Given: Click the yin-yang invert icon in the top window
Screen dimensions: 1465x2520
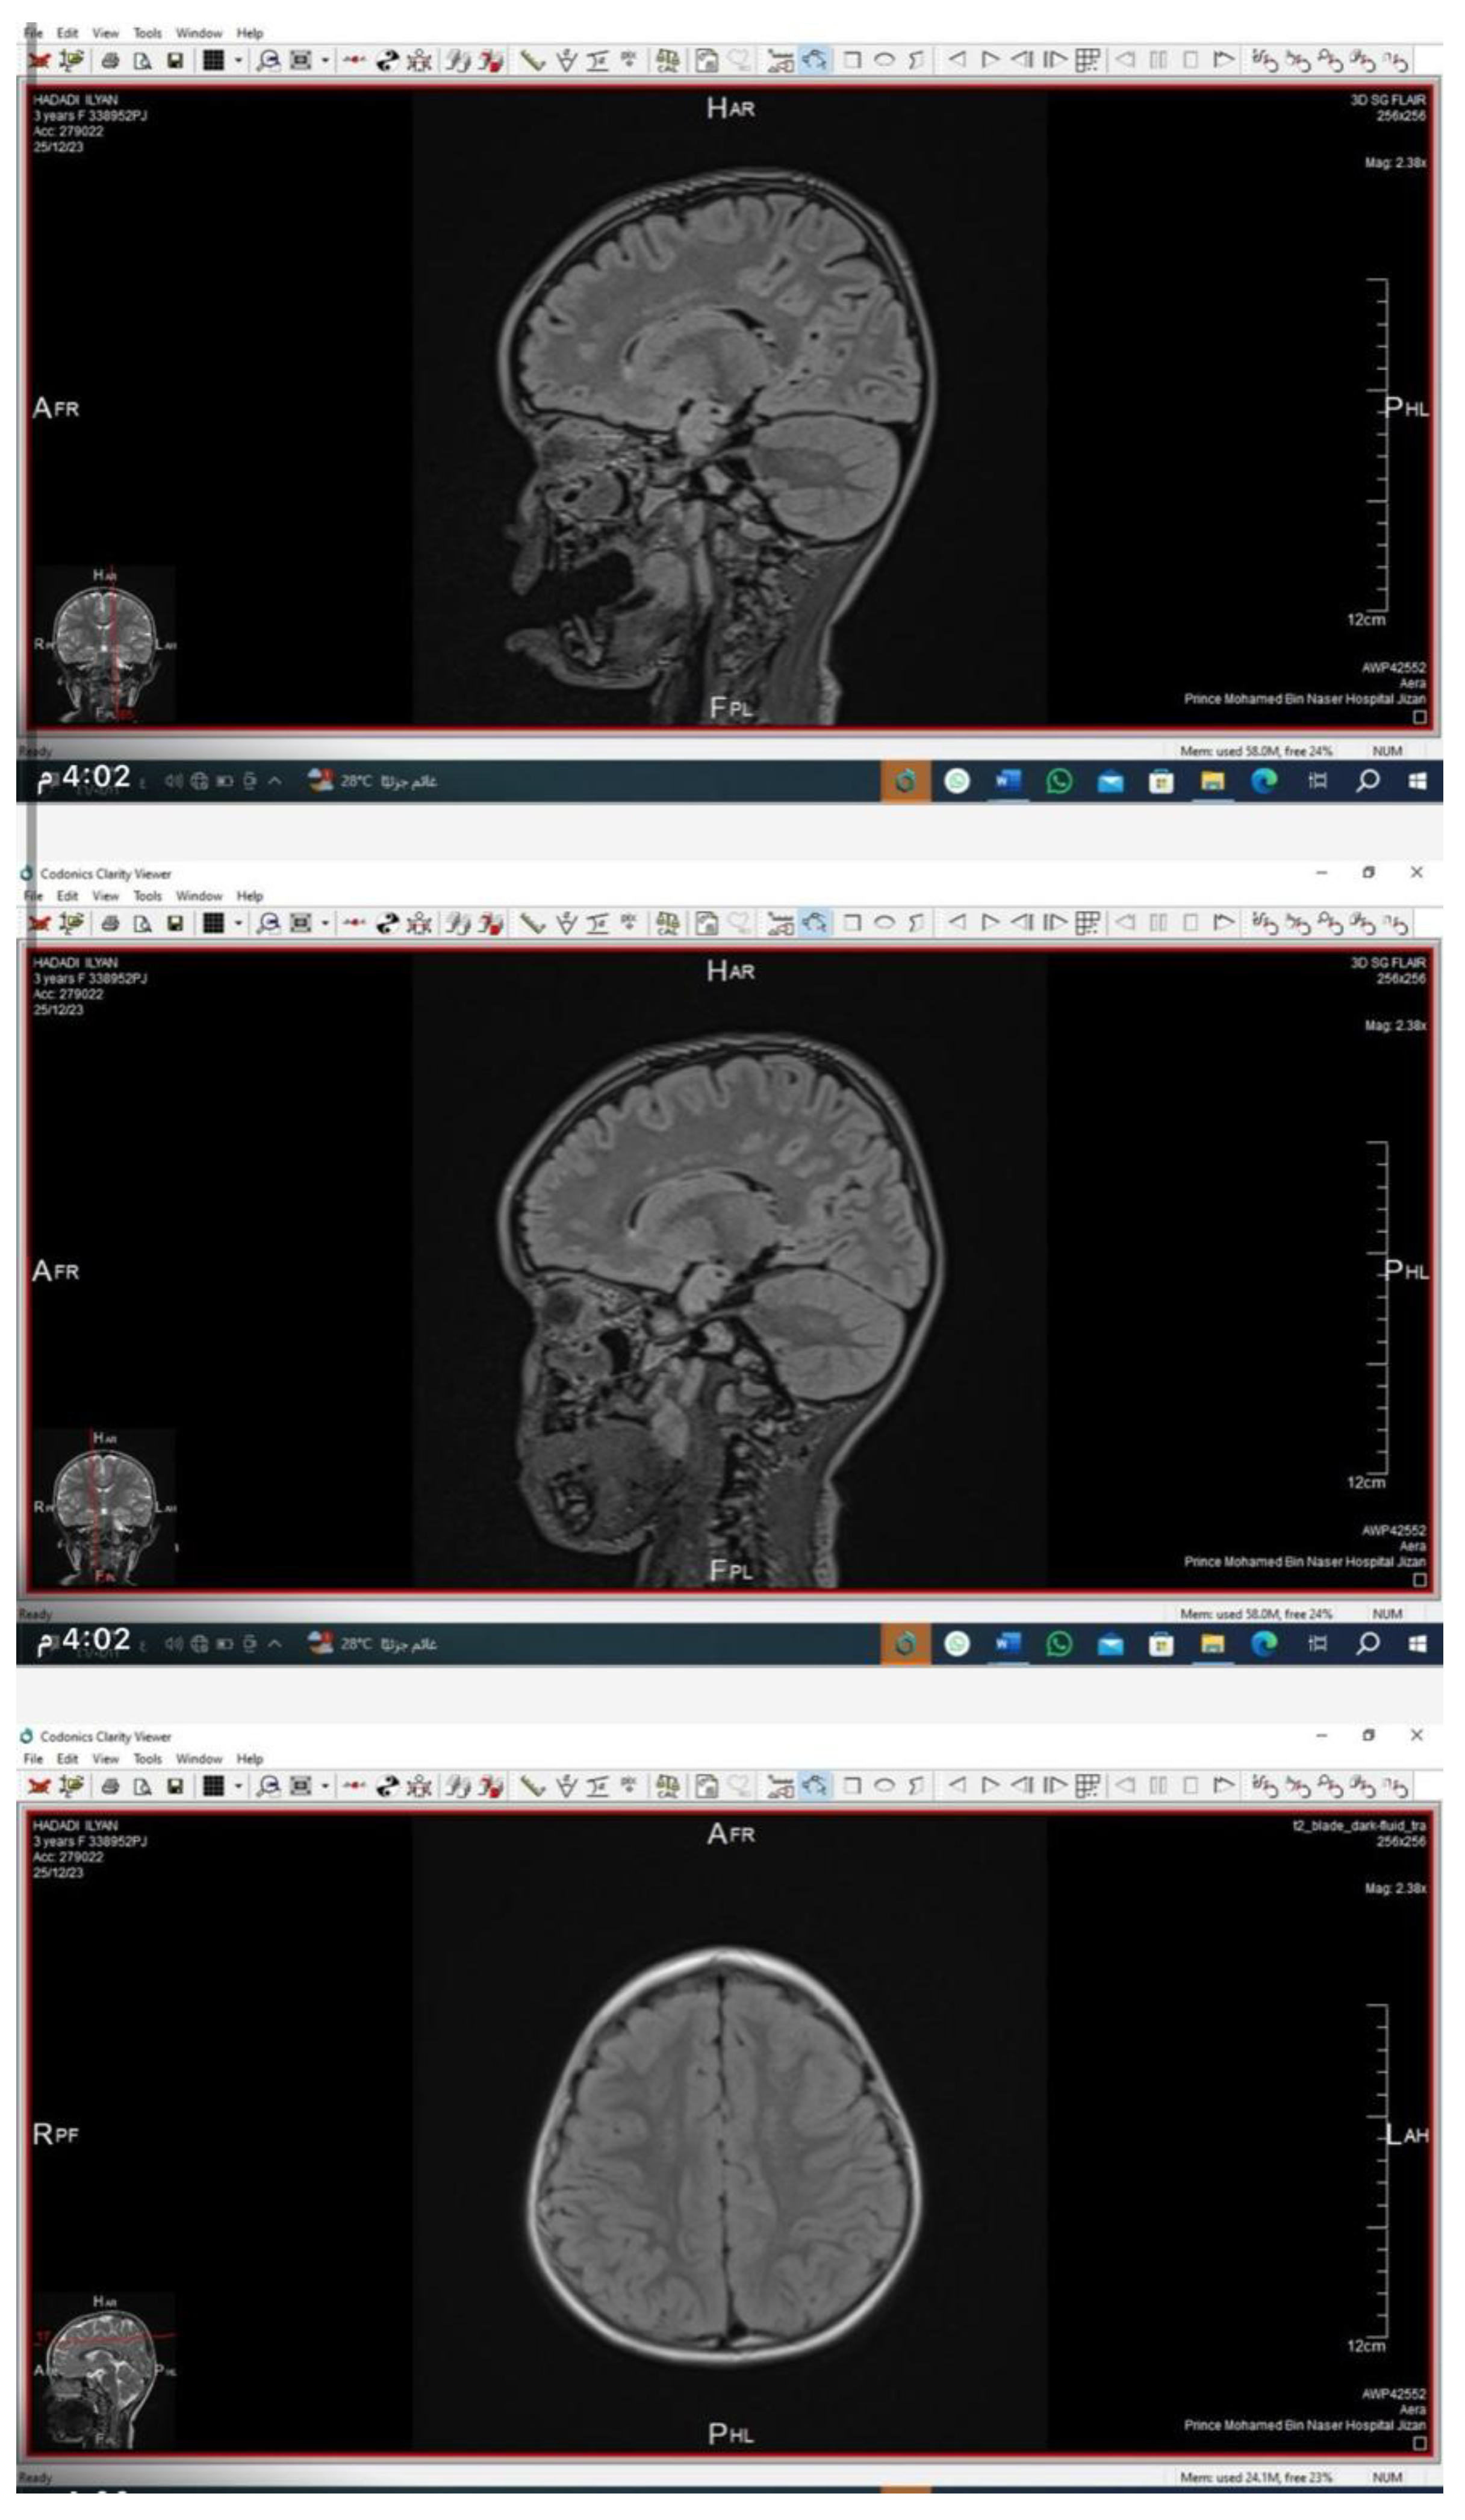Looking at the screenshot, I should pyautogui.click(x=387, y=61).
